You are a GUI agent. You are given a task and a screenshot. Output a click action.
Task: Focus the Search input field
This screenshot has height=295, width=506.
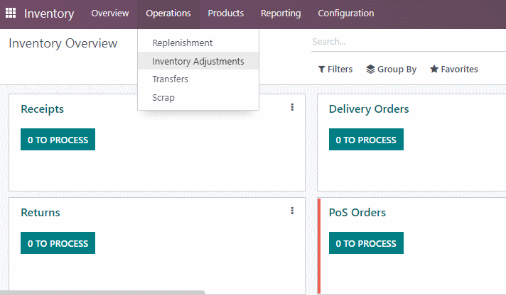point(408,42)
